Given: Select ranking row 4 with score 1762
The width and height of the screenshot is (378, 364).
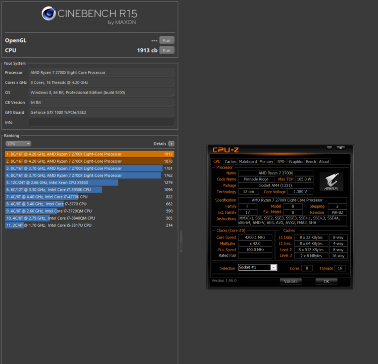Looking at the screenshot, I should [x=89, y=175].
